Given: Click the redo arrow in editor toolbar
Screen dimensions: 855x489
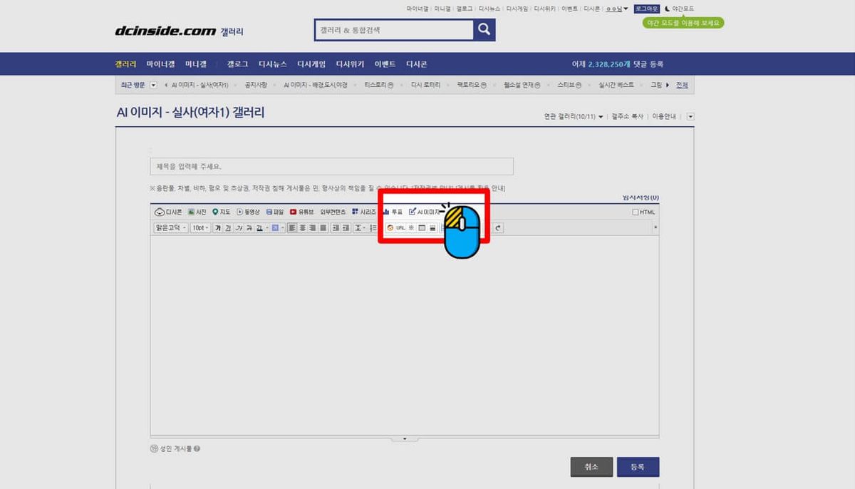Looking at the screenshot, I should pos(498,228).
